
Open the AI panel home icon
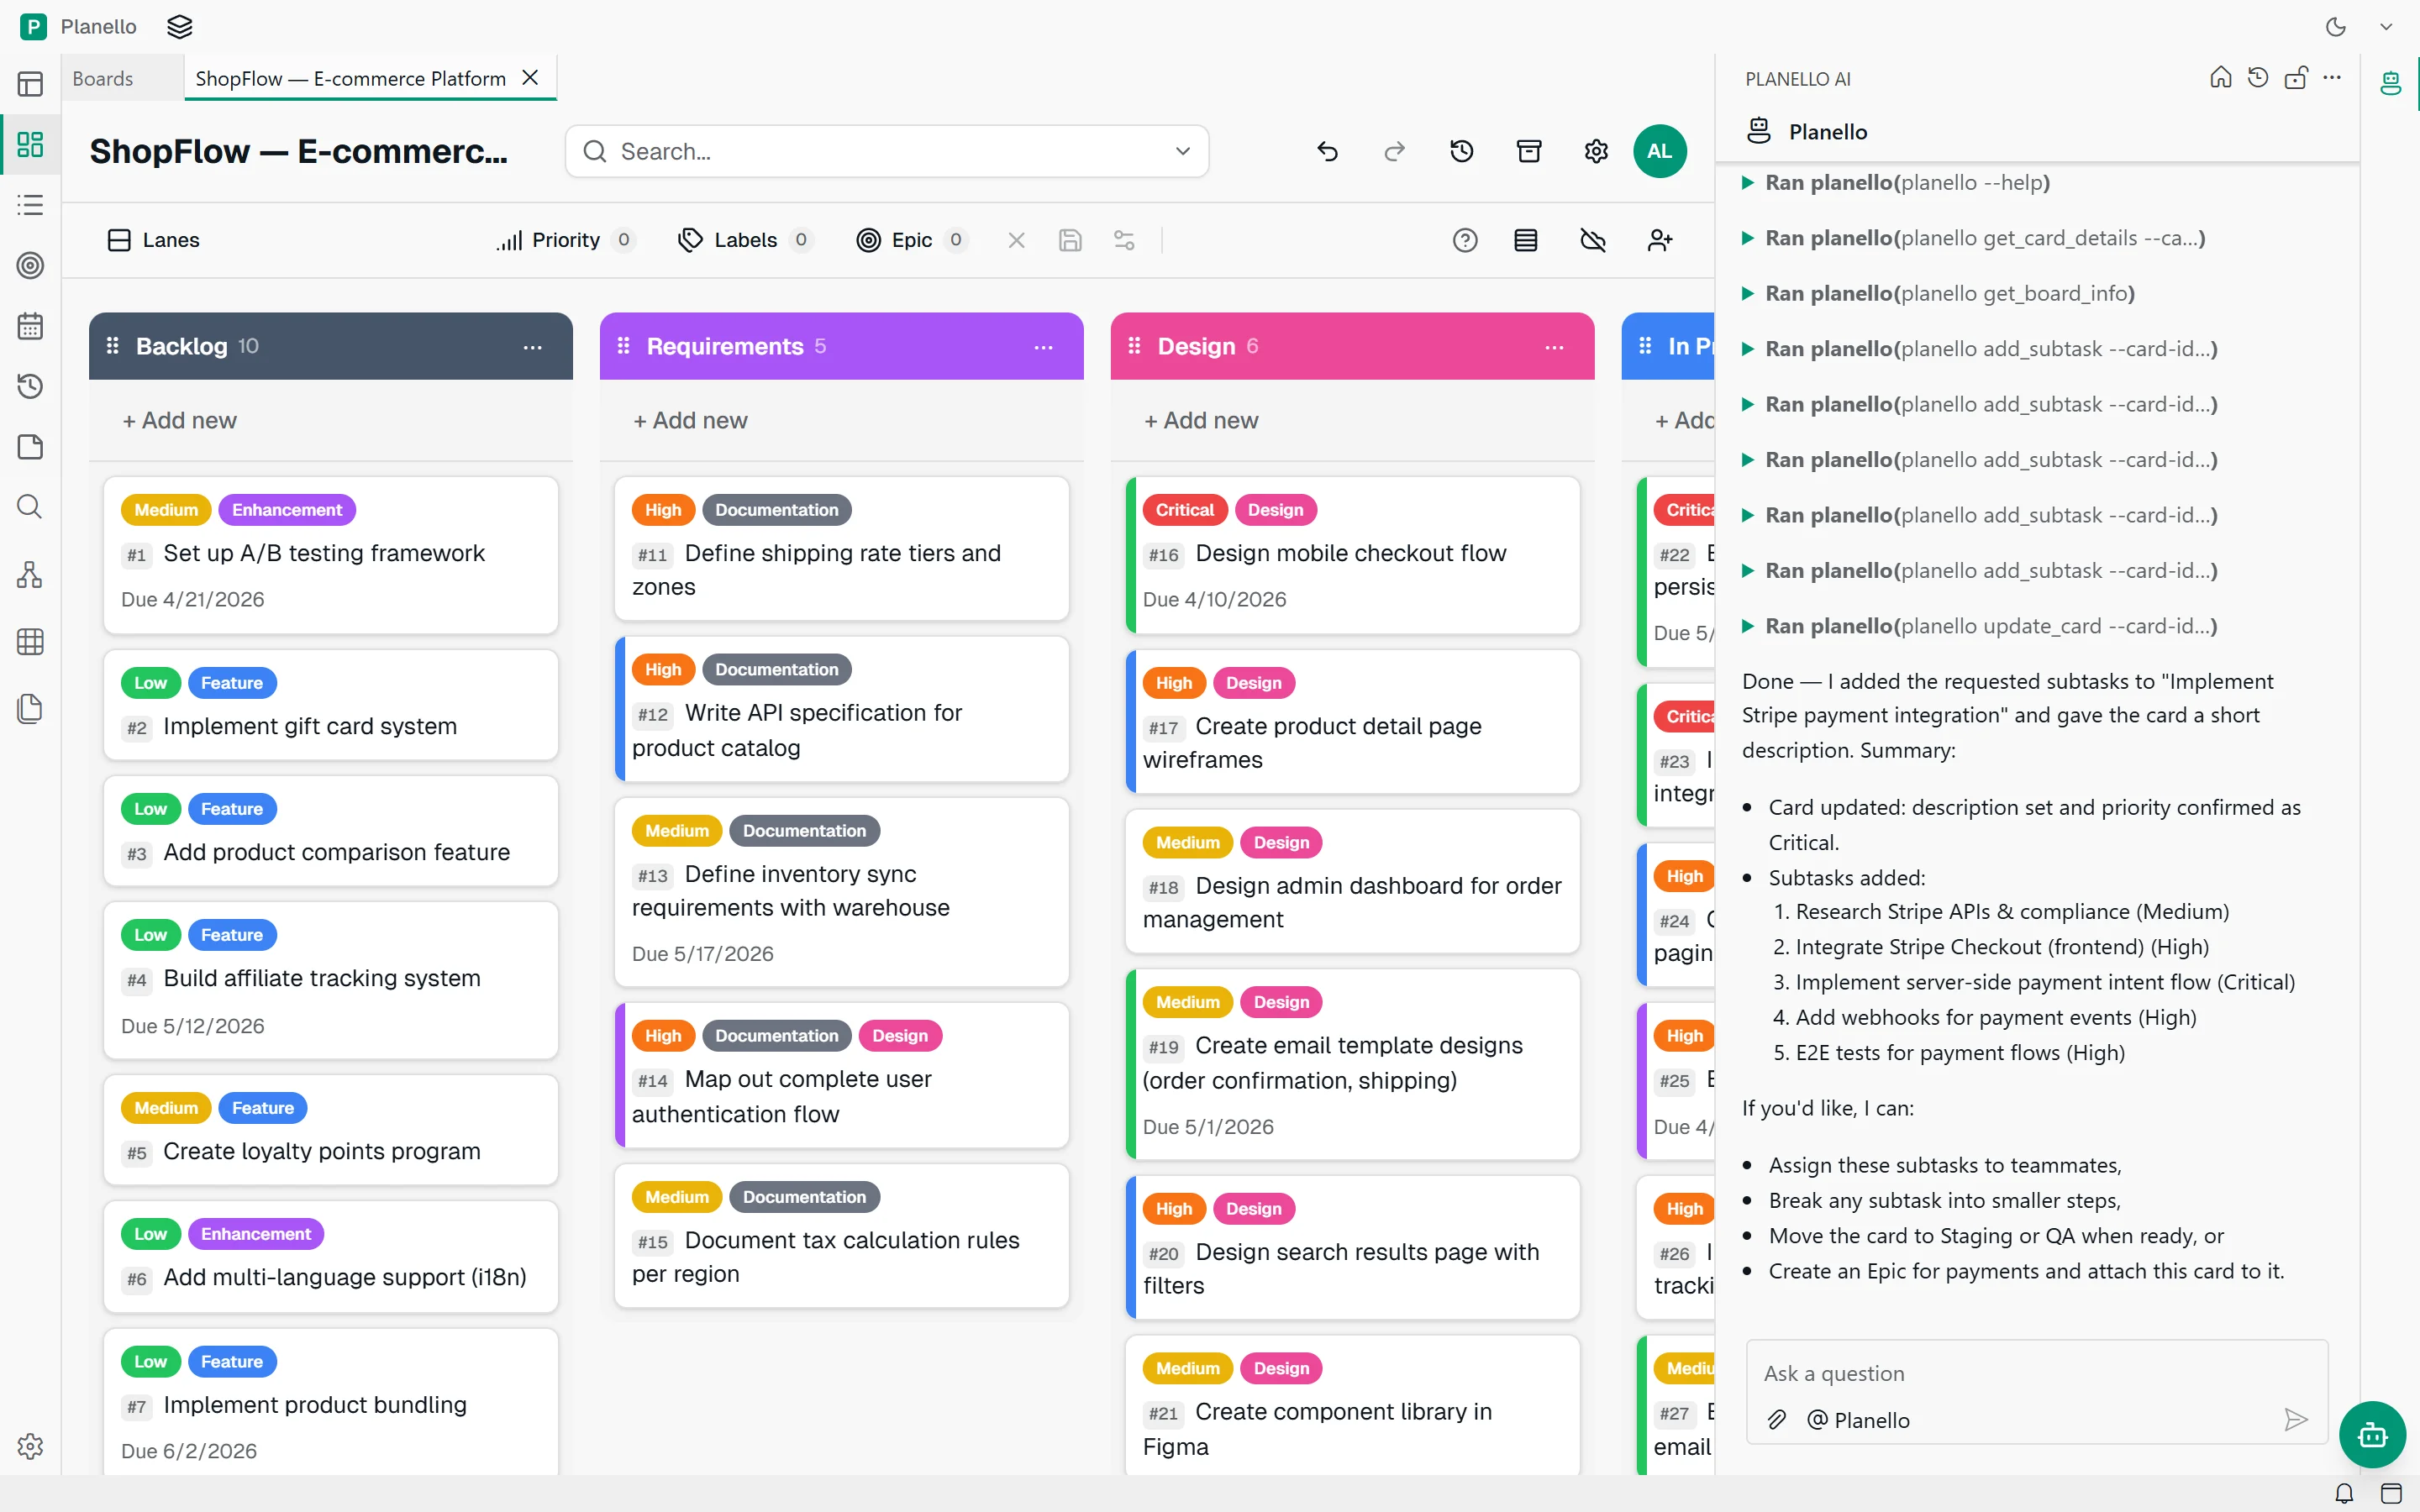pos(2220,78)
